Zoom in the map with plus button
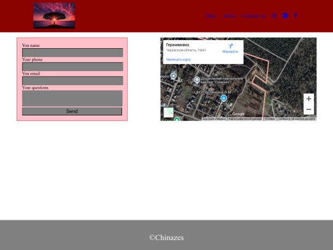The width and height of the screenshot is (333, 250). point(309,99)
